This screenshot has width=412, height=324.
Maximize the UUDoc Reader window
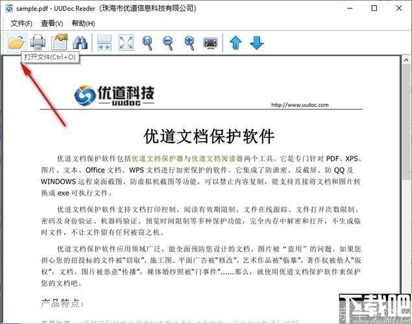374,8
